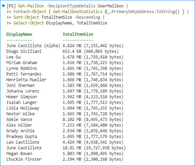Click the 1.664 MB size value

click(x=72, y=109)
